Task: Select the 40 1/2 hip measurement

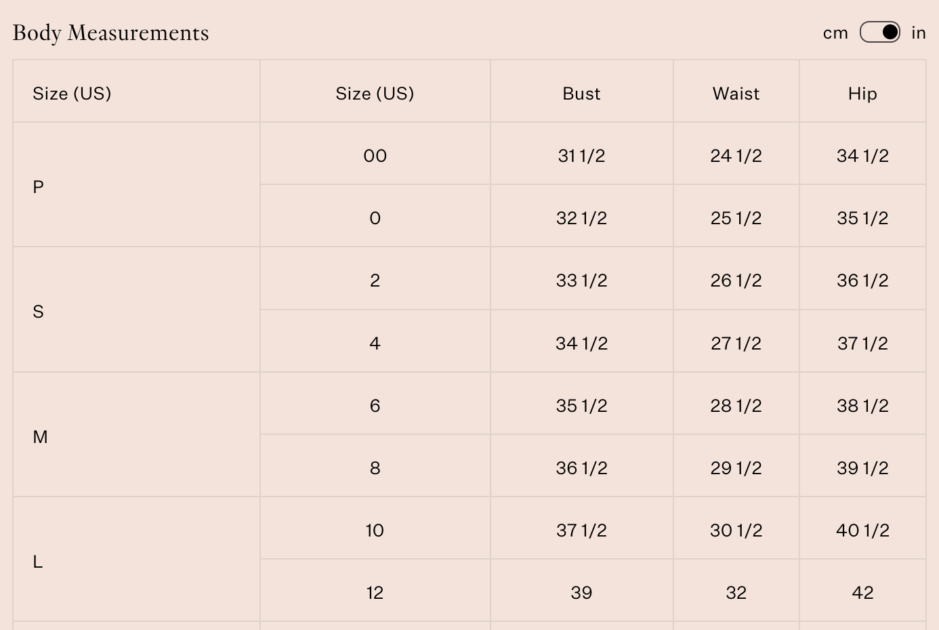Action: (862, 530)
